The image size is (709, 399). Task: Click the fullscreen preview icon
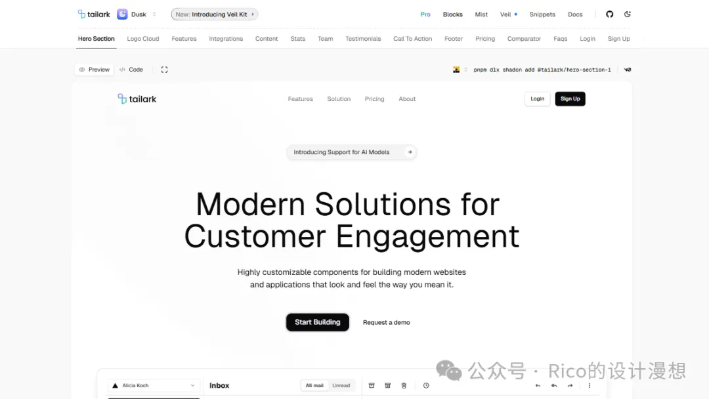164,70
